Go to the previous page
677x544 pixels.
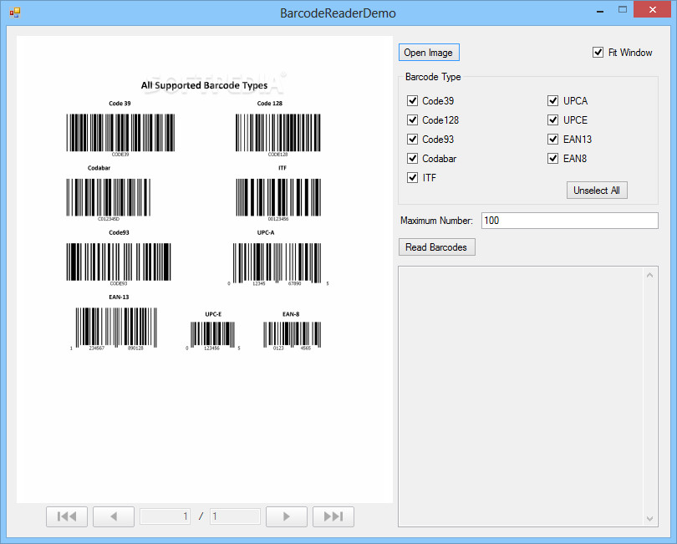pos(114,516)
